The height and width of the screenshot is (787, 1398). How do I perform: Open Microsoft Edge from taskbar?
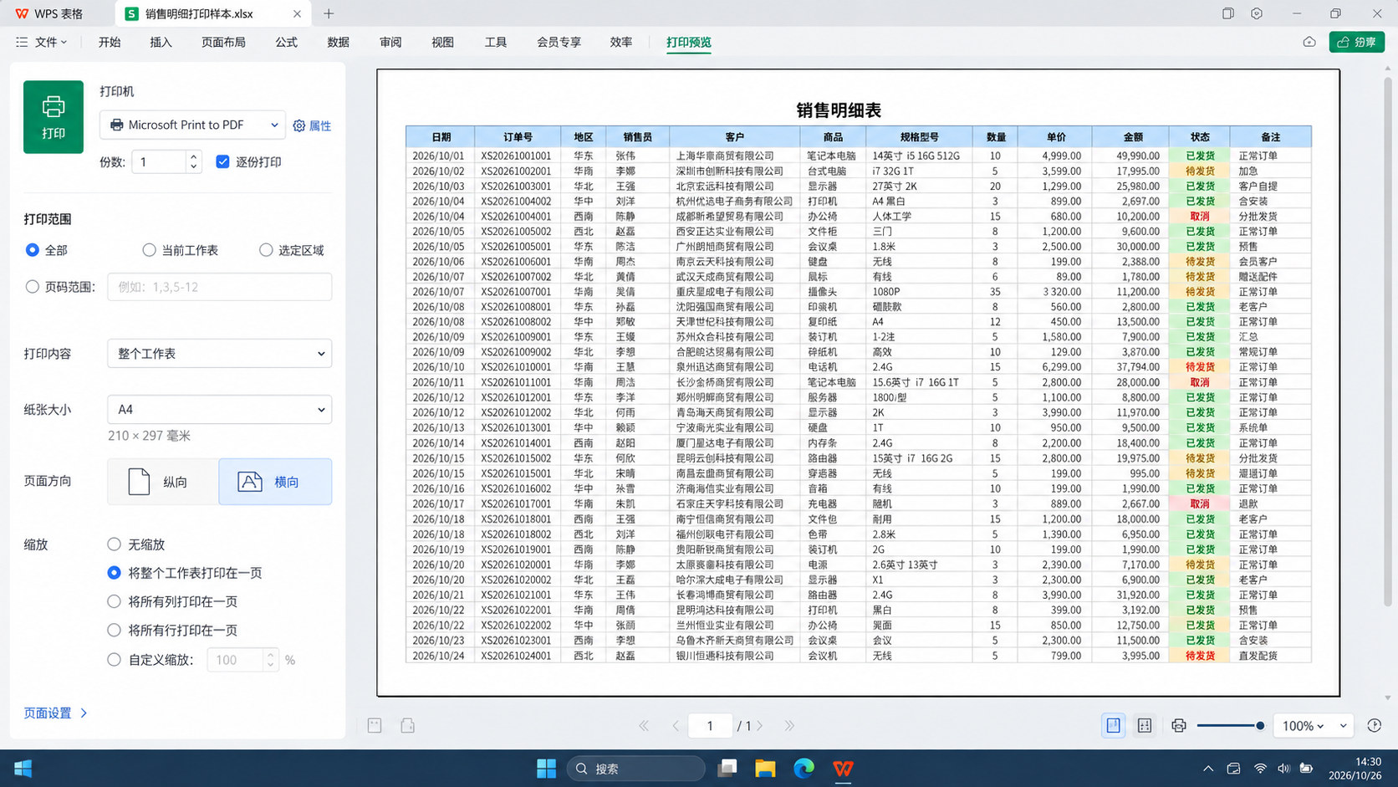[x=804, y=769]
